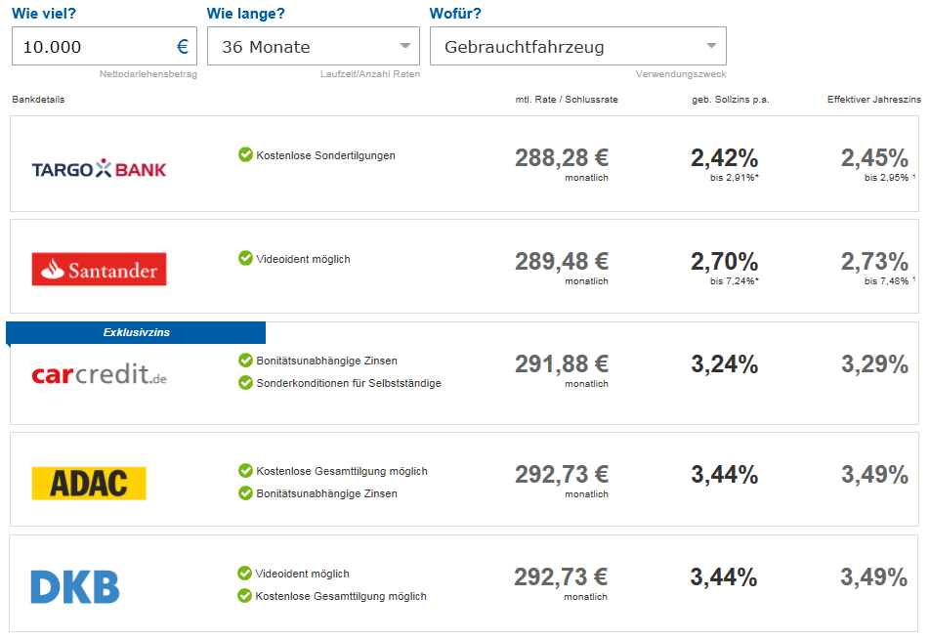Click DKB's 292,73 € monthly rate
This screenshot has height=639, width=930.
pos(561,576)
